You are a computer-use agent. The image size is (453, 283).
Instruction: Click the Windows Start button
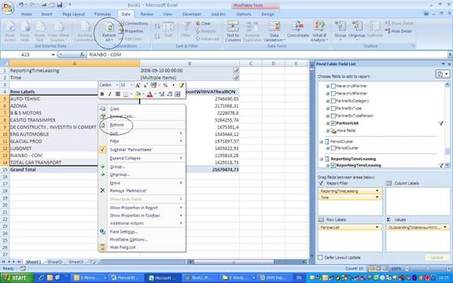click(17, 278)
